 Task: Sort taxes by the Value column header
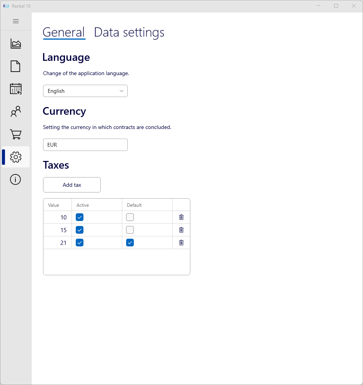click(54, 205)
